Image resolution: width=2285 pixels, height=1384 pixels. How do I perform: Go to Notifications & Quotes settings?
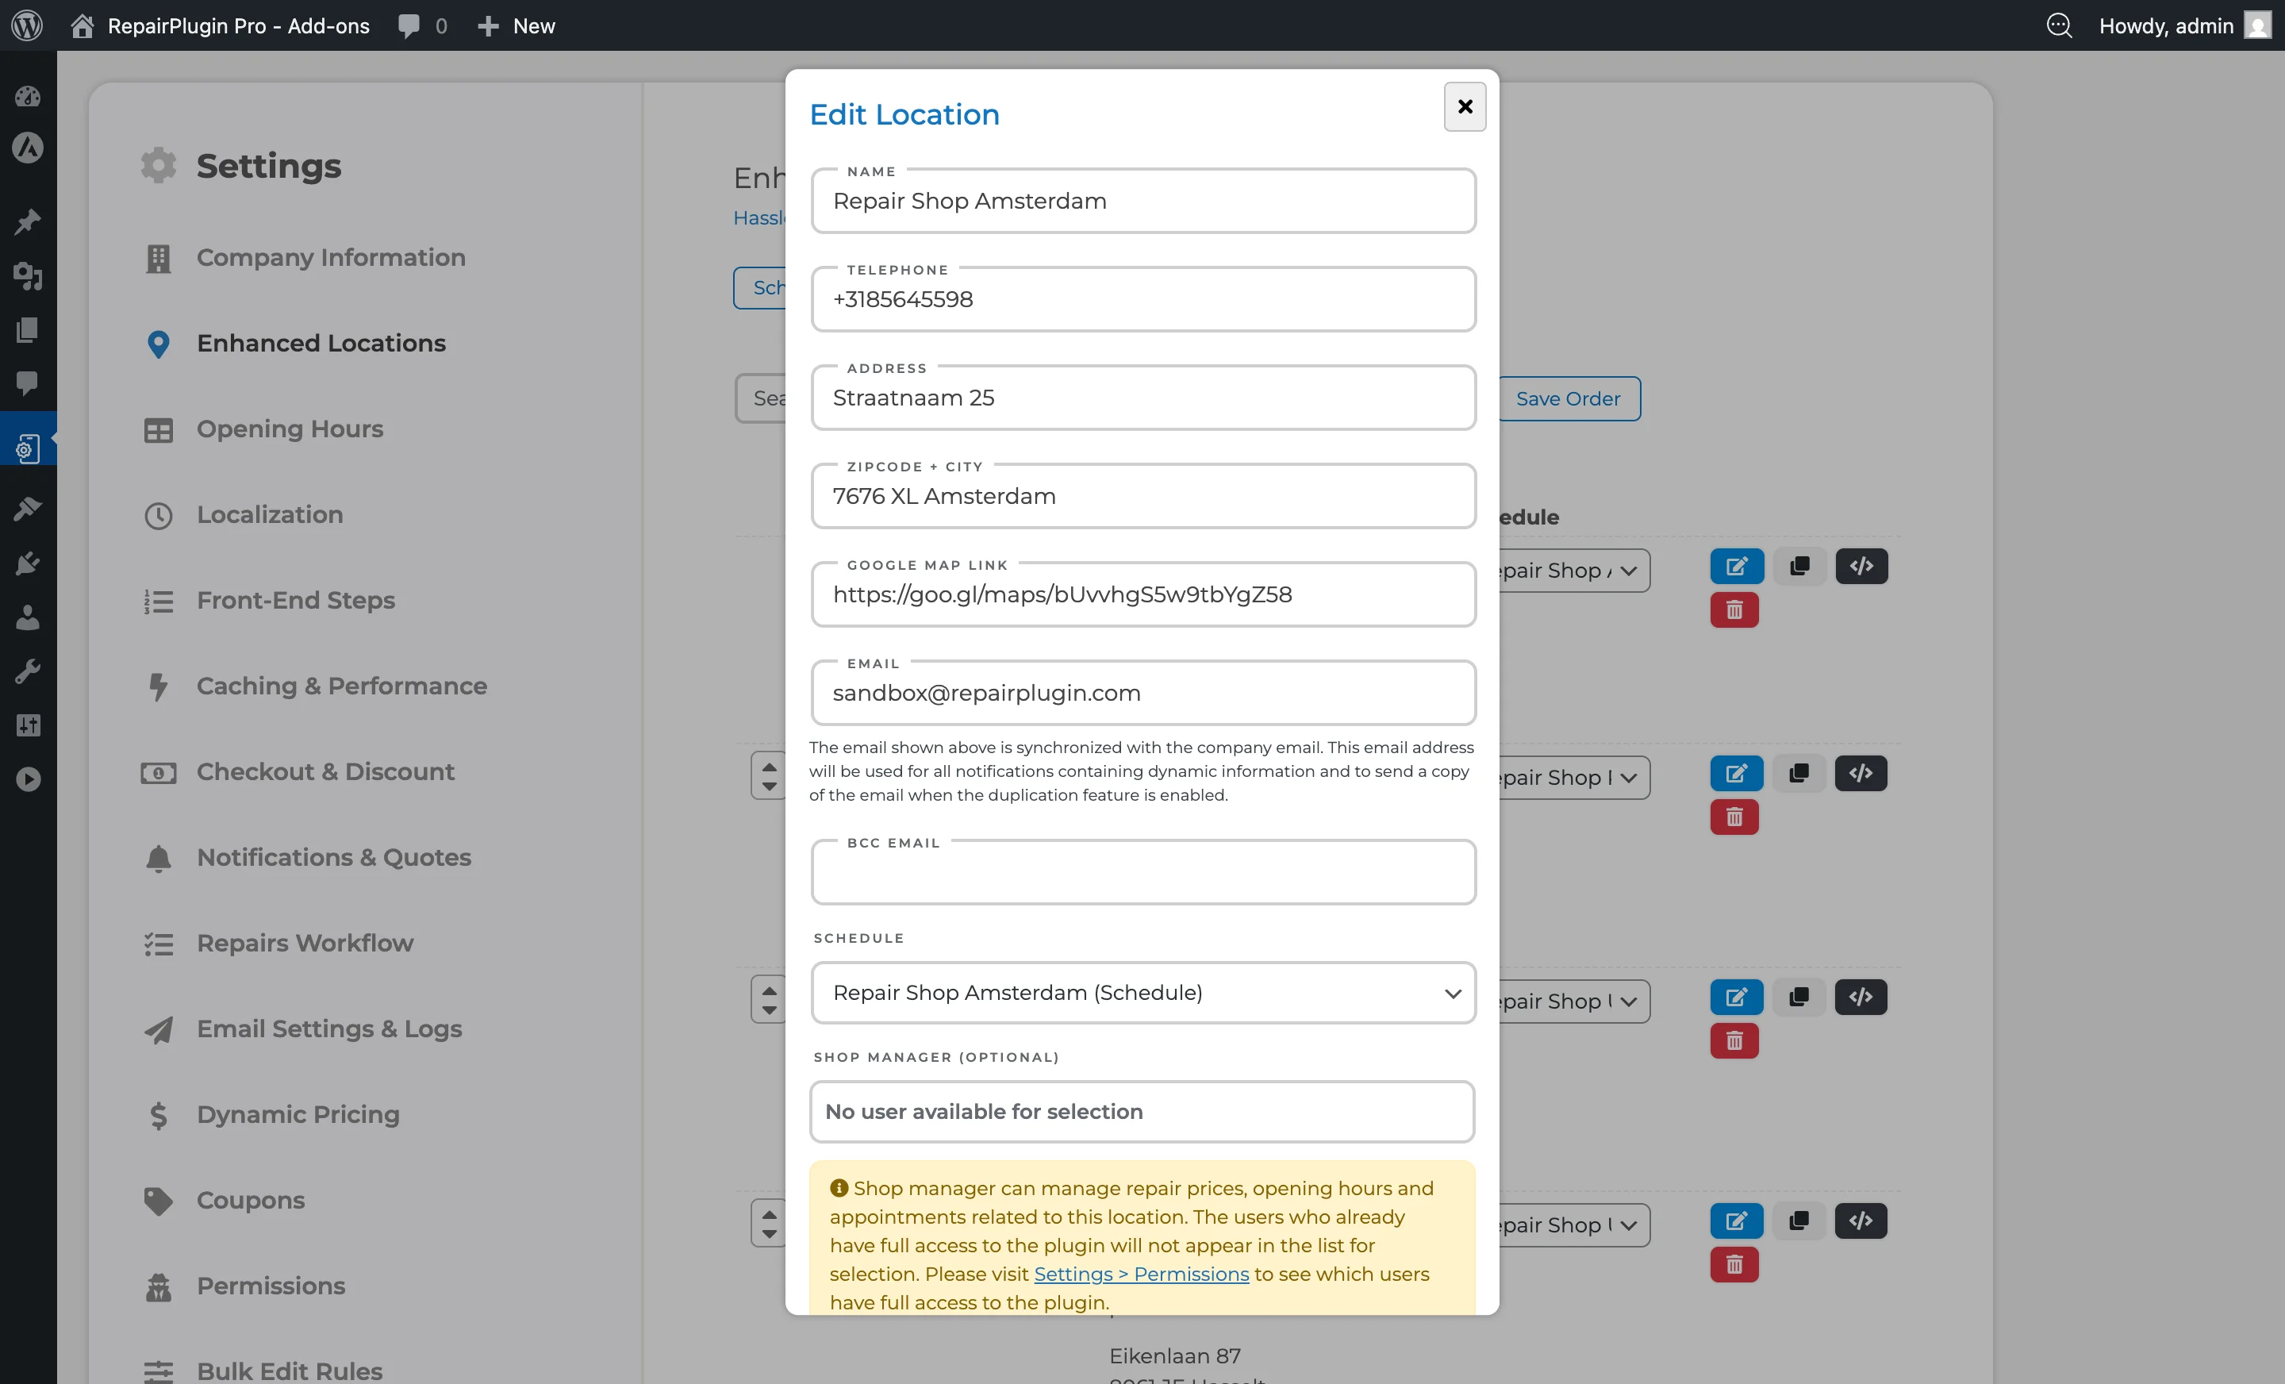(x=334, y=857)
